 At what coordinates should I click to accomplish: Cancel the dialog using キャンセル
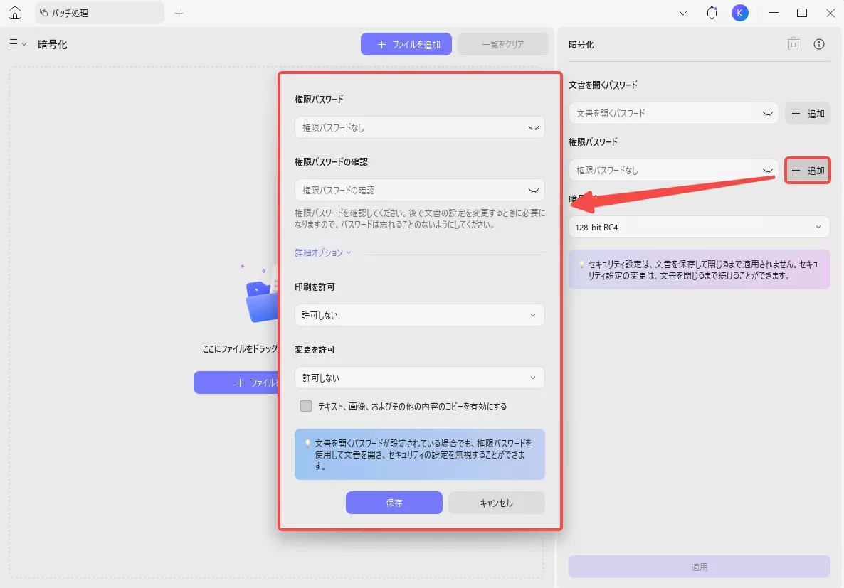[496, 502]
